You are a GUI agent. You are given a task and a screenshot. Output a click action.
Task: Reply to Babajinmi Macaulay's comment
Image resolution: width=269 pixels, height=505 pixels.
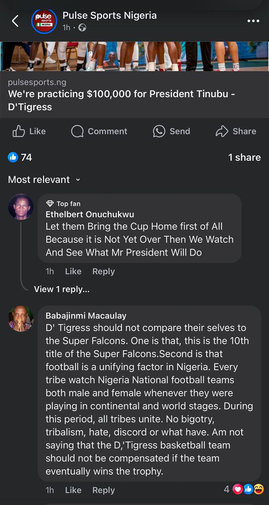tap(103, 490)
